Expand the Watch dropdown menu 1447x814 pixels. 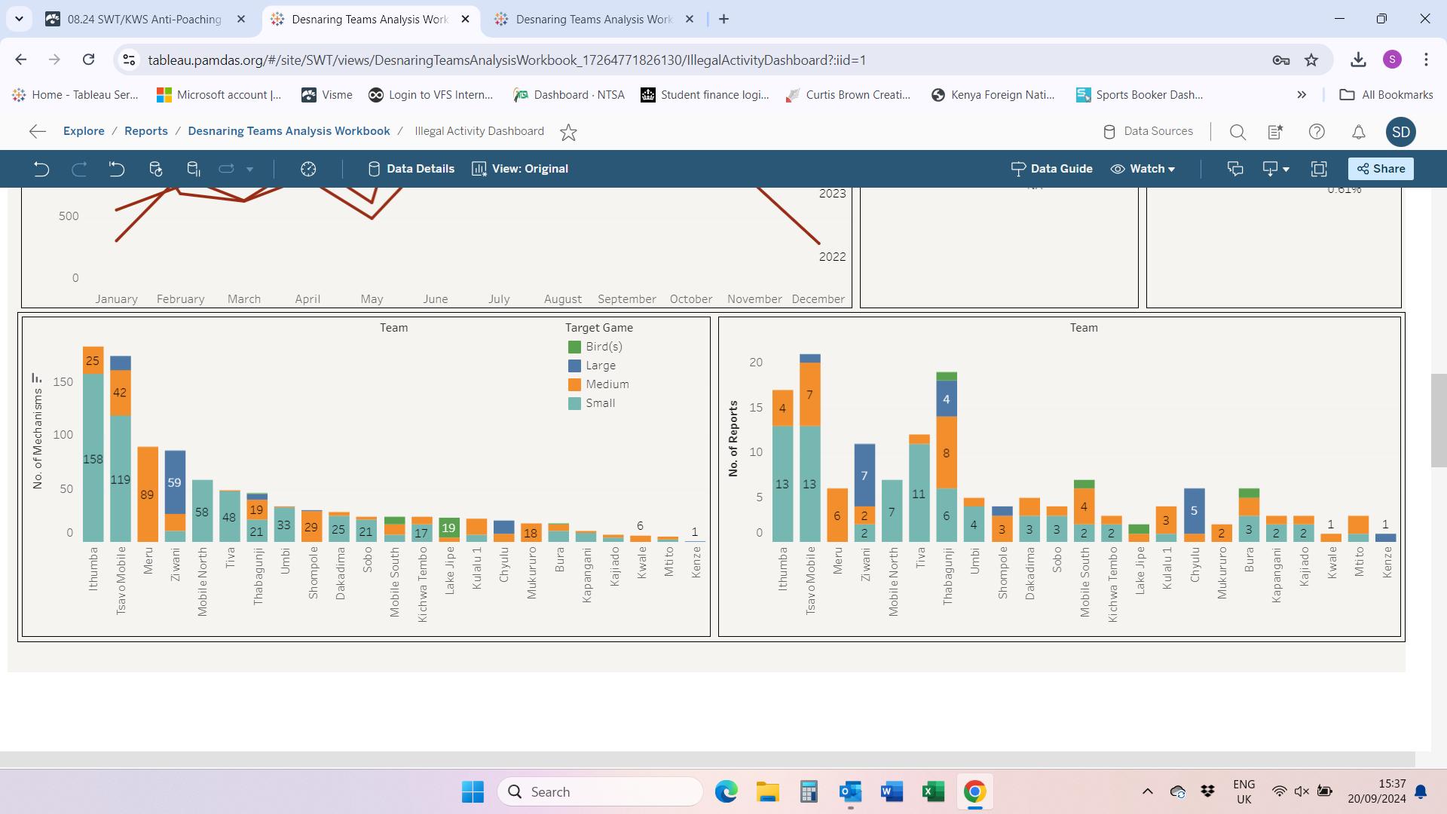pos(1143,169)
